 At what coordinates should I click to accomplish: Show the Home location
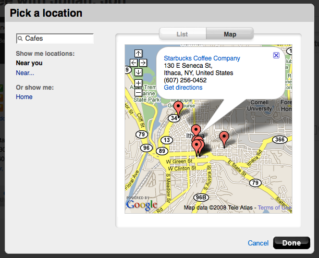tap(24, 97)
